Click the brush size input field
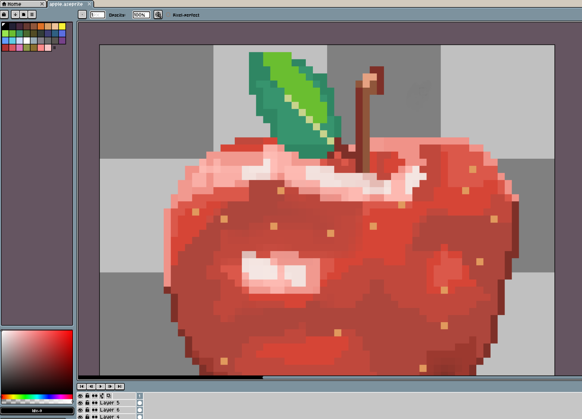The width and height of the screenshot is (582, 419). click(98, 15)
